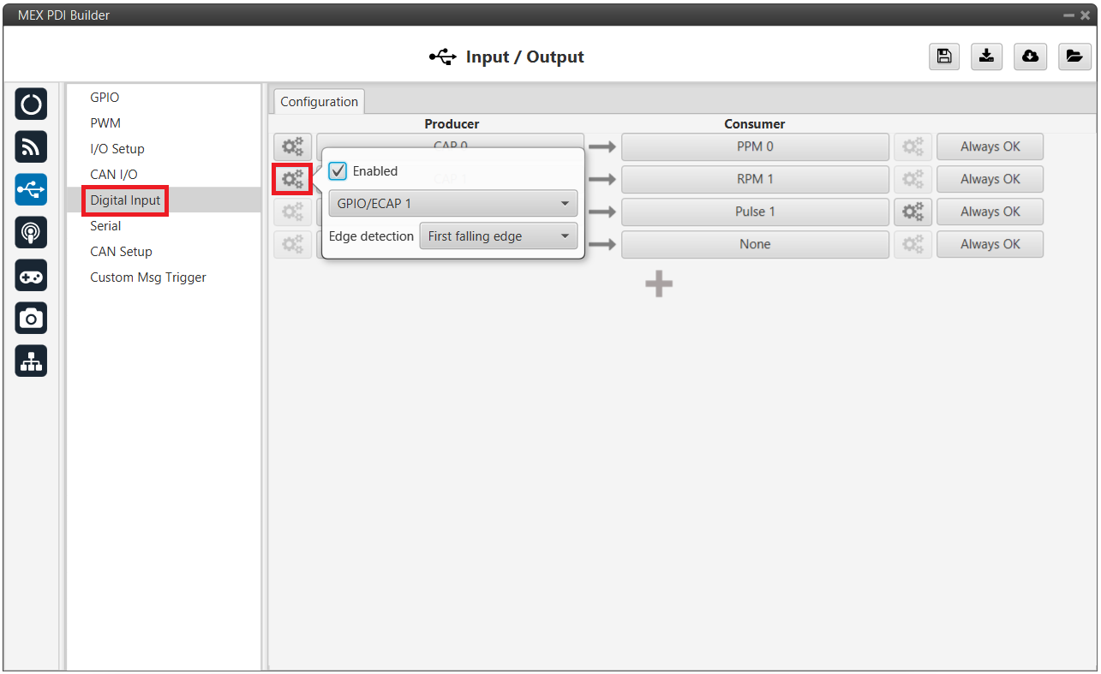Image resolution: width=1101 pixels, height=674 pixels.
Task: Click Always OK button beside RPM 1
Action: coord(990,179)
